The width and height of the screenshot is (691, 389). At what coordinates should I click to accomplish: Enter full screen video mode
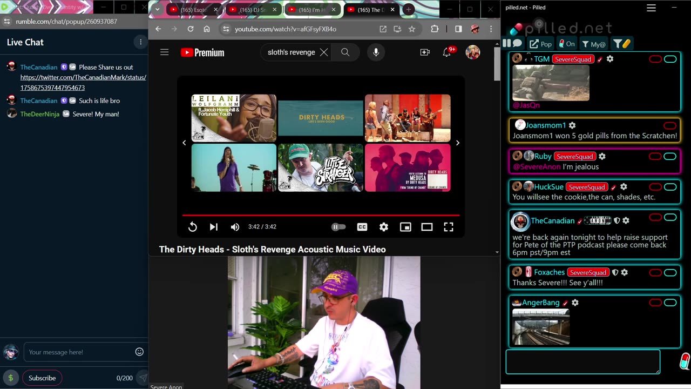pyautogui.click(x=449, y=227)
